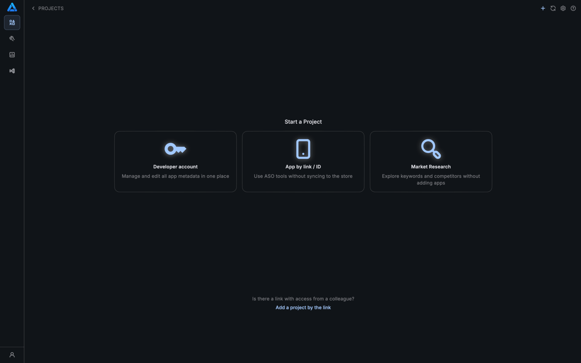
Task: Click the PROJECTS breadcrumb label
Action: [x=51, y=8]
